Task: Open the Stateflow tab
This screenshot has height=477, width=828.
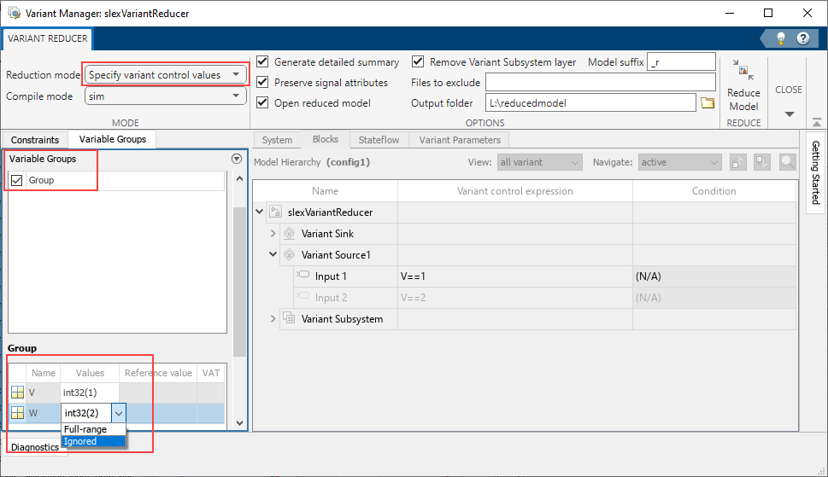Action: point(379,140)
